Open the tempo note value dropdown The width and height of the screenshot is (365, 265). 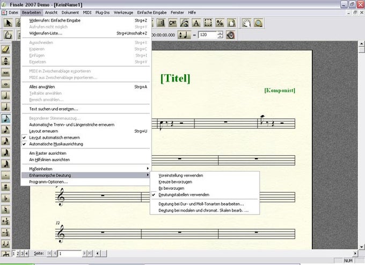pos(184,35)
